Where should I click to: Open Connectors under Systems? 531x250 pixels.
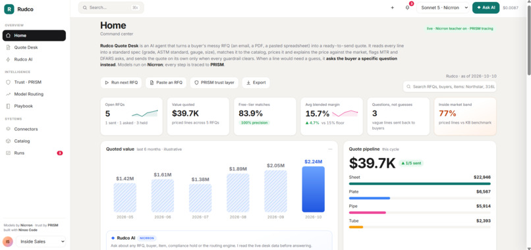(34, 129)
